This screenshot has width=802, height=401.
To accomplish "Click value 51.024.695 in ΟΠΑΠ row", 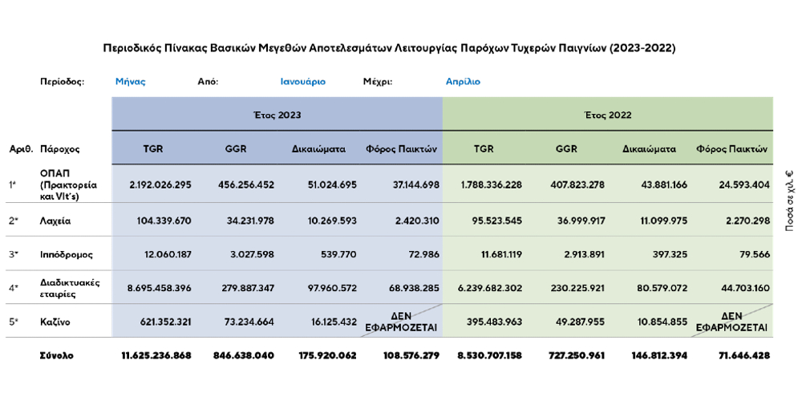I will [332, 184].
